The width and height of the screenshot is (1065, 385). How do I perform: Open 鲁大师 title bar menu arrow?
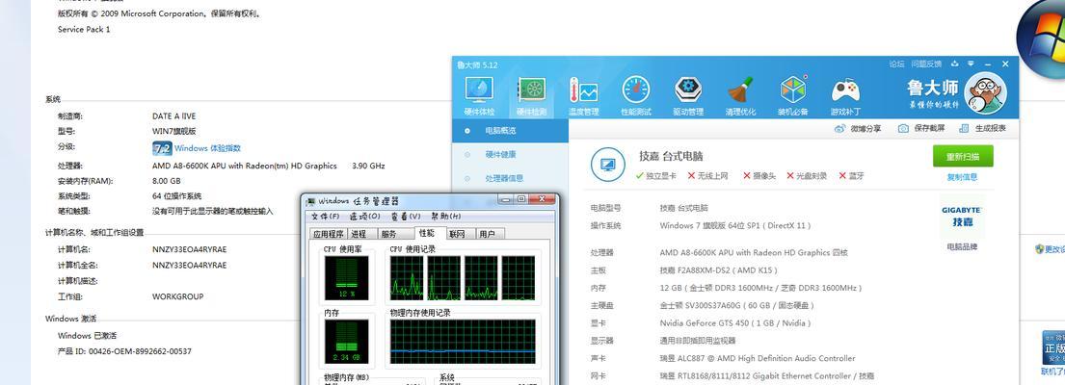972,64
